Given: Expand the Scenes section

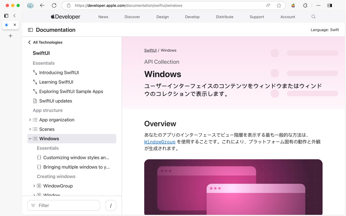Looking at the screenshot, I should point(30,129).
